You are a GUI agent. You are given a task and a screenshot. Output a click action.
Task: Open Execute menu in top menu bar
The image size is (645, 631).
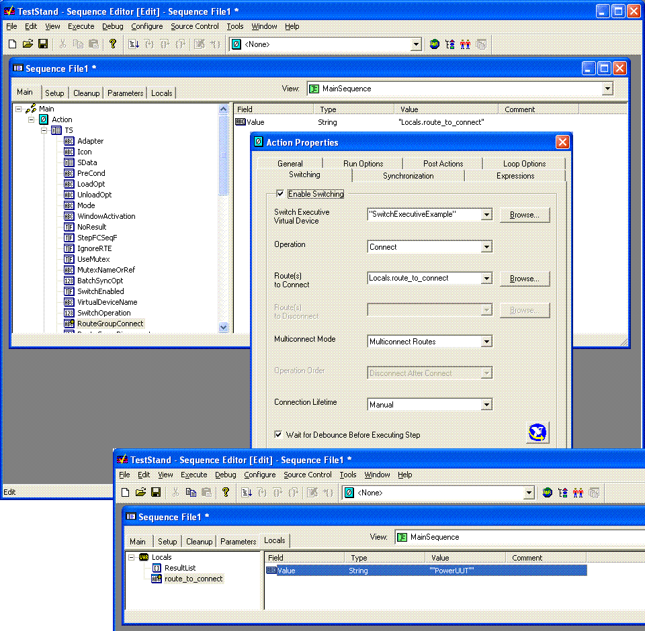tap(81, 26)
